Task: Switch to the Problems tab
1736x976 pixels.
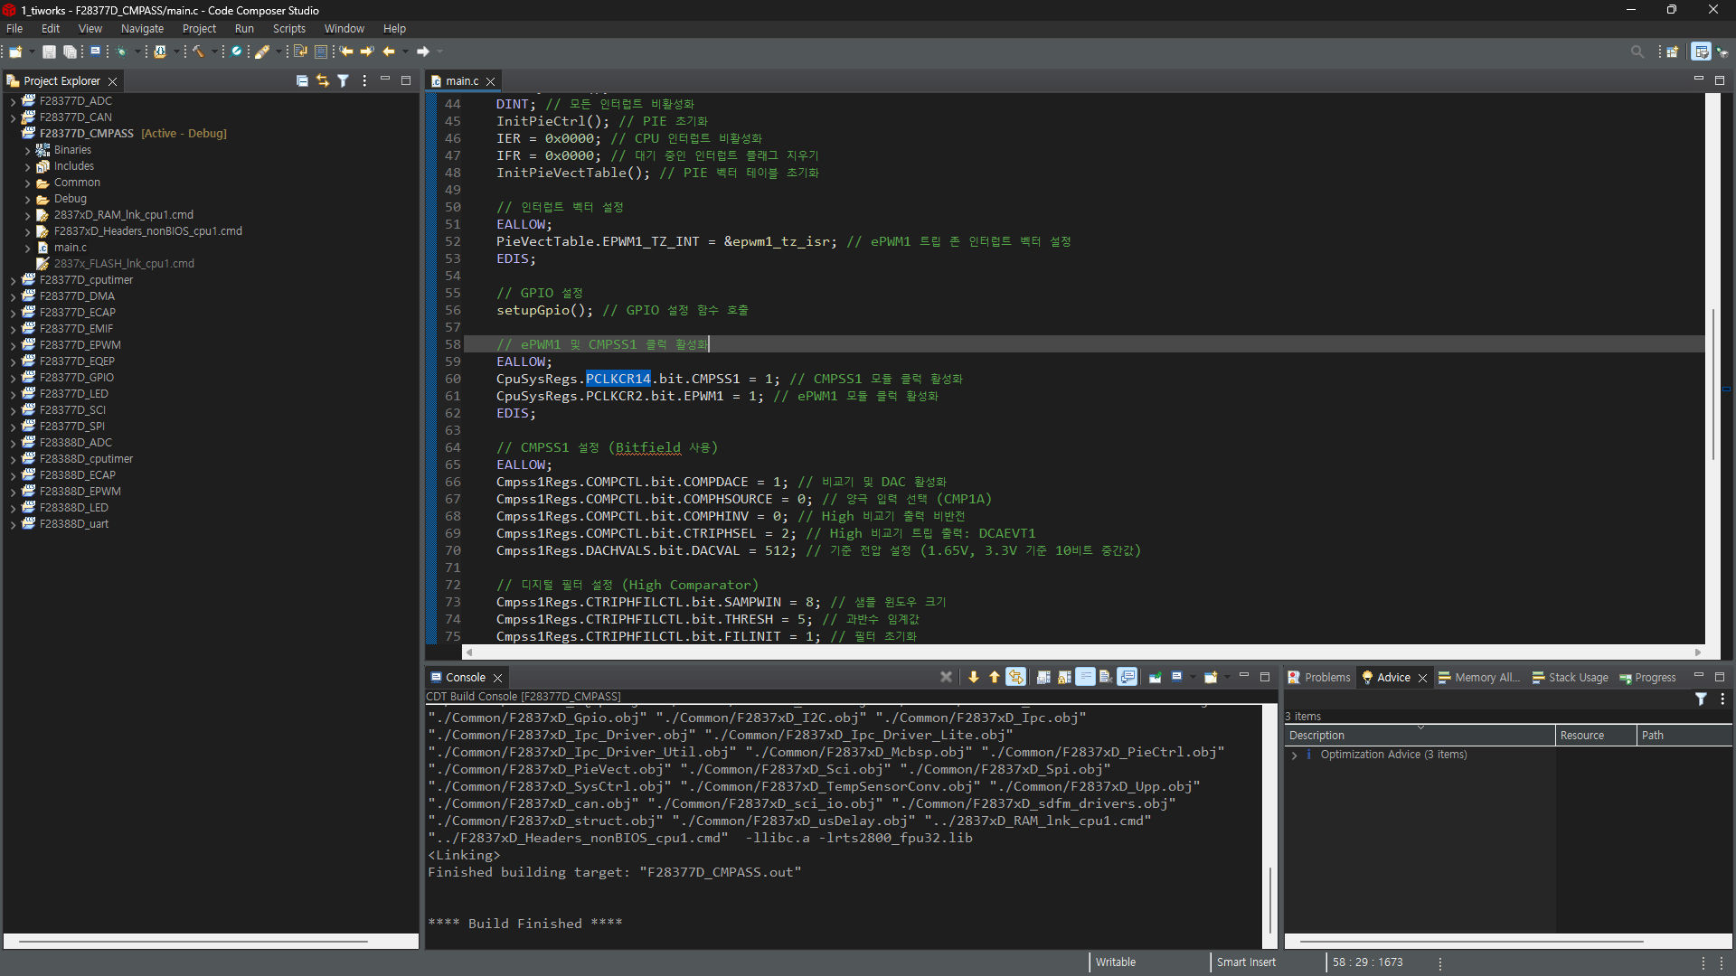Action: [x=1326, y=678]
